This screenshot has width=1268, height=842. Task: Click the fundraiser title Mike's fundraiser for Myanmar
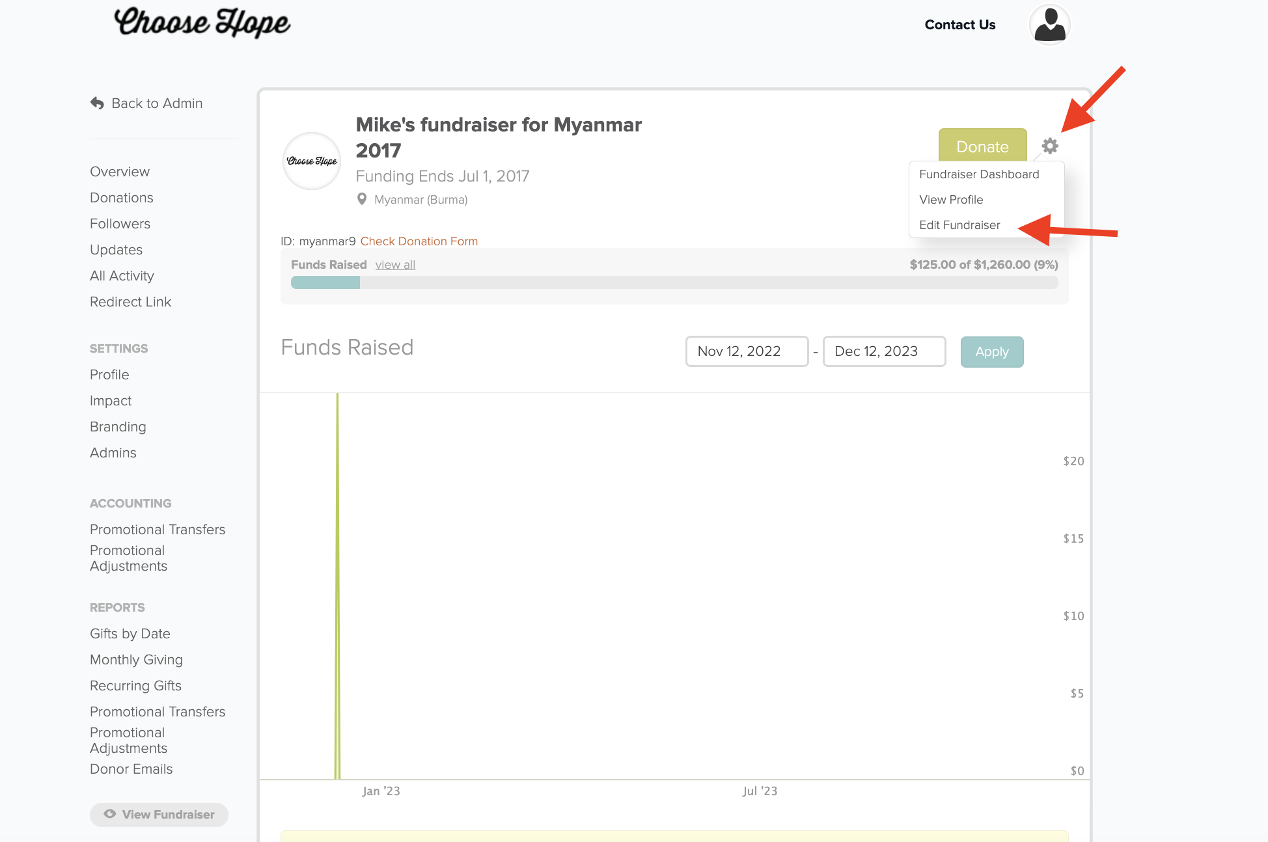tap(499, 137)
